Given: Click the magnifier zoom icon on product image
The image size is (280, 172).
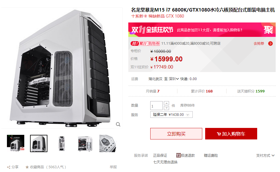Looking at the screenshot, I should [x=118, y=124].
